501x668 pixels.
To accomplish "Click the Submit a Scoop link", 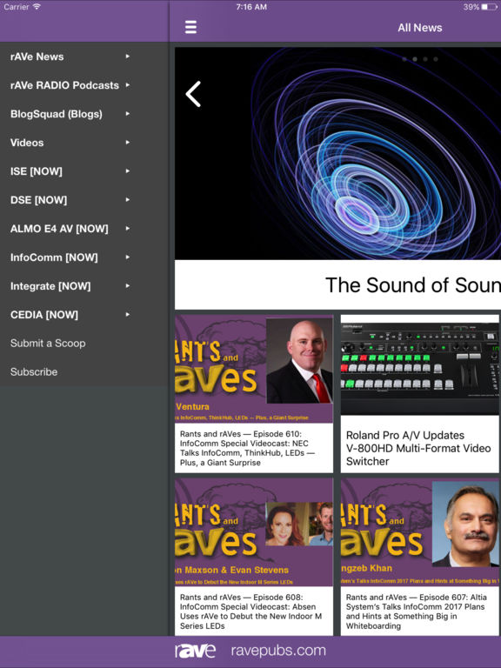I will click(x=48, y=344).
